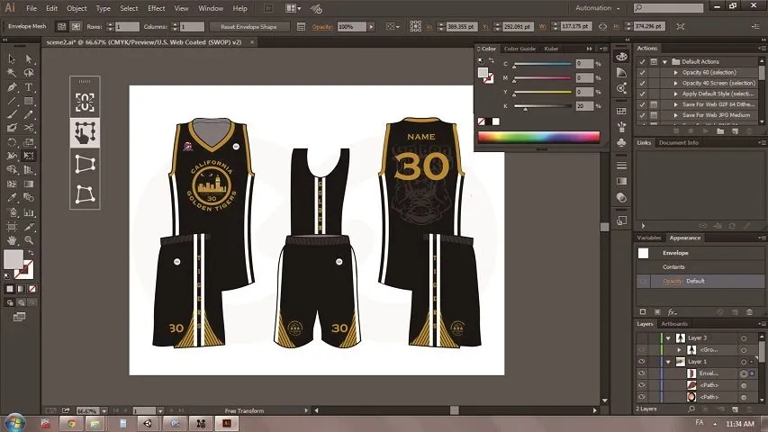Select the Lasso tool
The width and height of the screenshot is (768, 432).
click(x=29, y=73)
